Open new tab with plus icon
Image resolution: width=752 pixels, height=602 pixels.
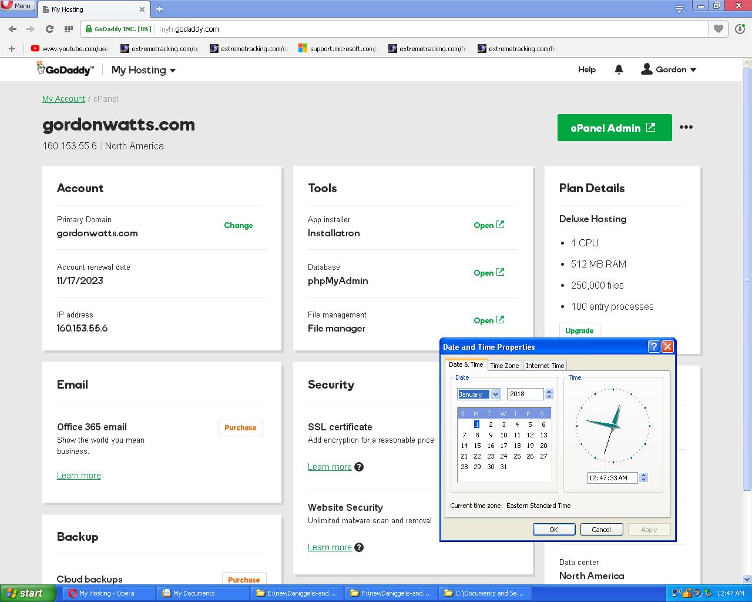point(159,9)
